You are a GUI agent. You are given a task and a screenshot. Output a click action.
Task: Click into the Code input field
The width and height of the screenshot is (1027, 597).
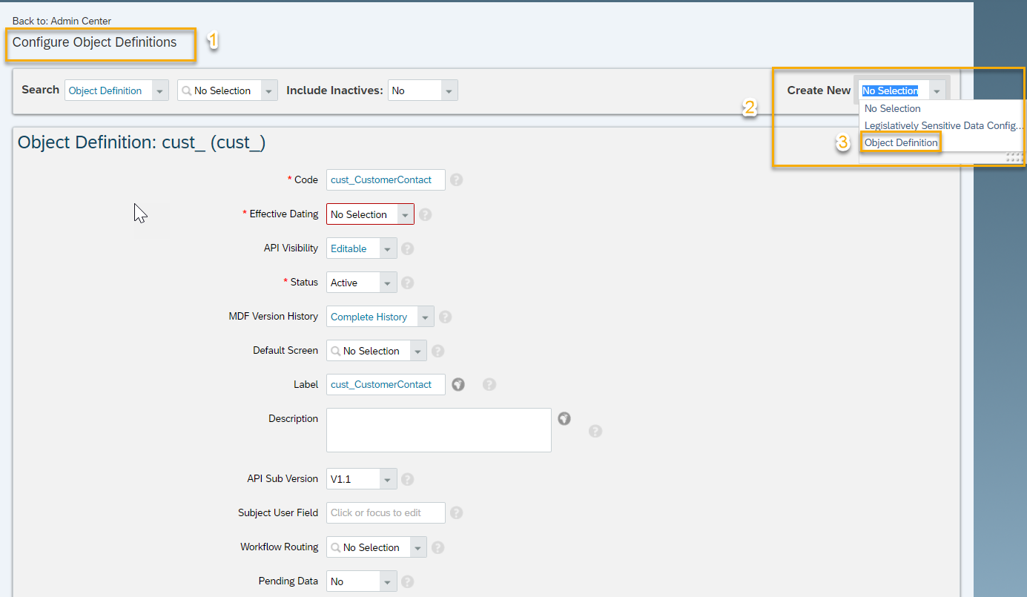(386, 180)
